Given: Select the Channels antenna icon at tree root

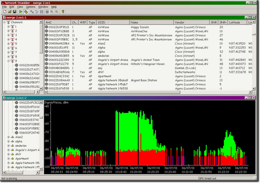Looking at the screenshot, I should pyautogui.click(x=8, y=22).
